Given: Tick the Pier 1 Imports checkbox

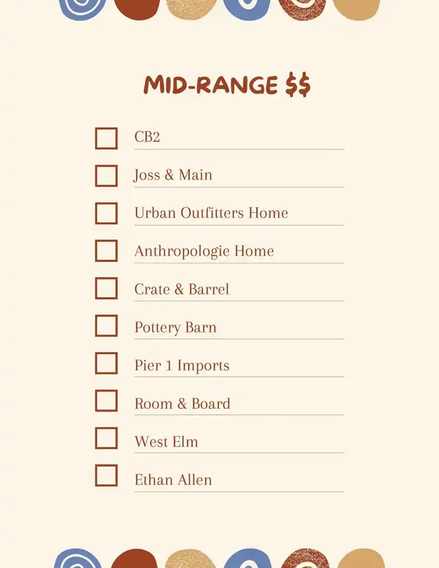Looking at the screenshot, I should pyautogui.click(x=106, y=363).
